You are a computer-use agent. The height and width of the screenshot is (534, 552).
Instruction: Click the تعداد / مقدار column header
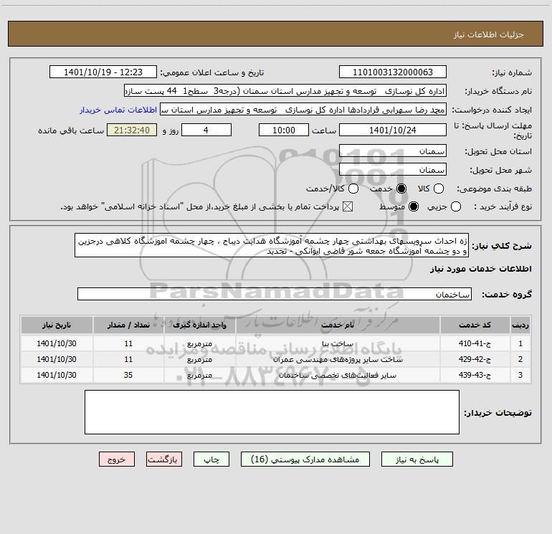[128, 325]
